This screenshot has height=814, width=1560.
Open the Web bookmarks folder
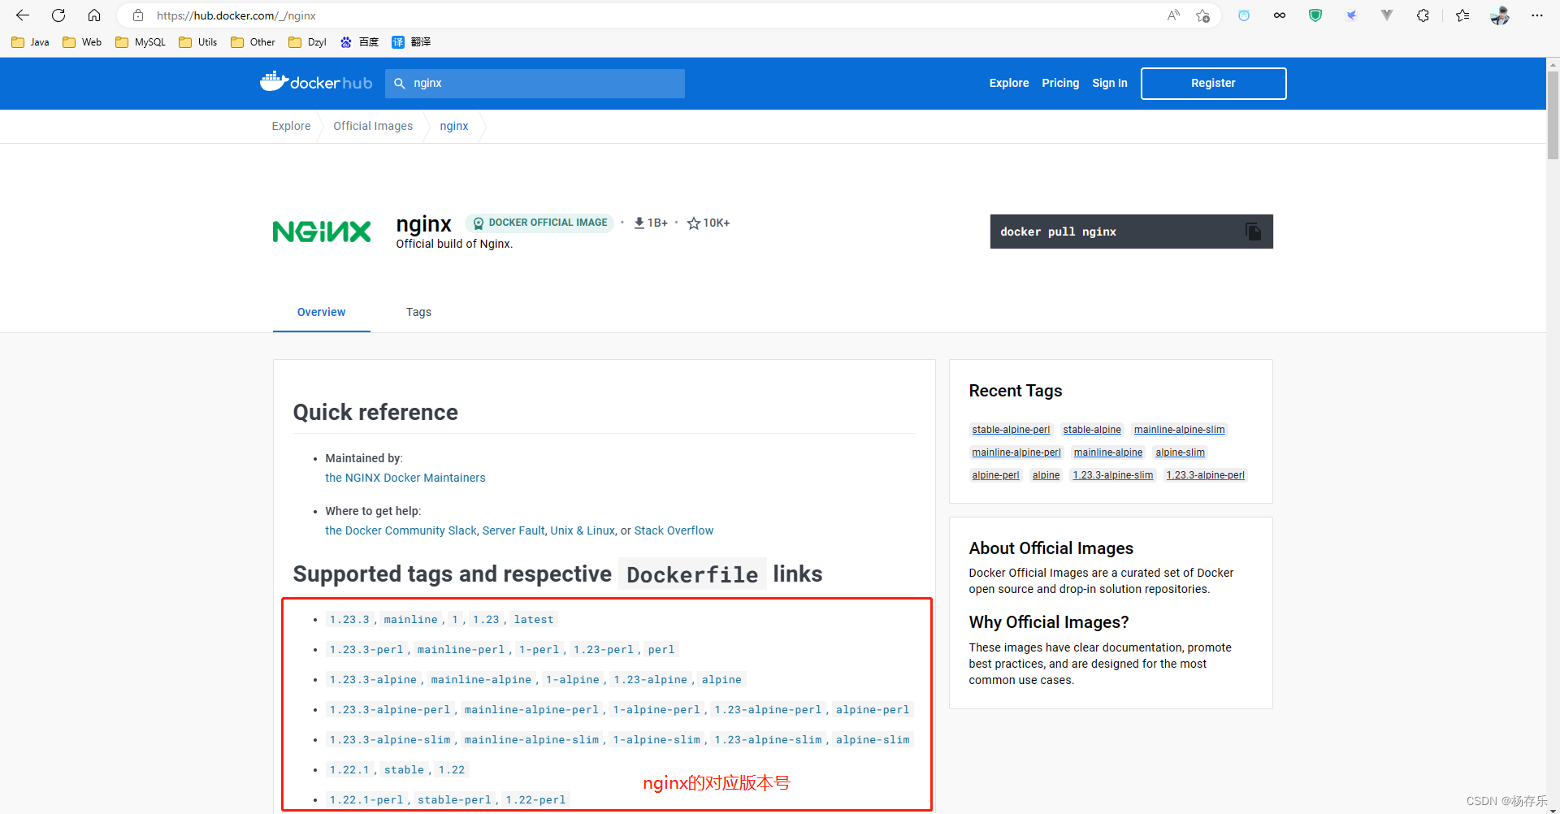click(82, 42)
